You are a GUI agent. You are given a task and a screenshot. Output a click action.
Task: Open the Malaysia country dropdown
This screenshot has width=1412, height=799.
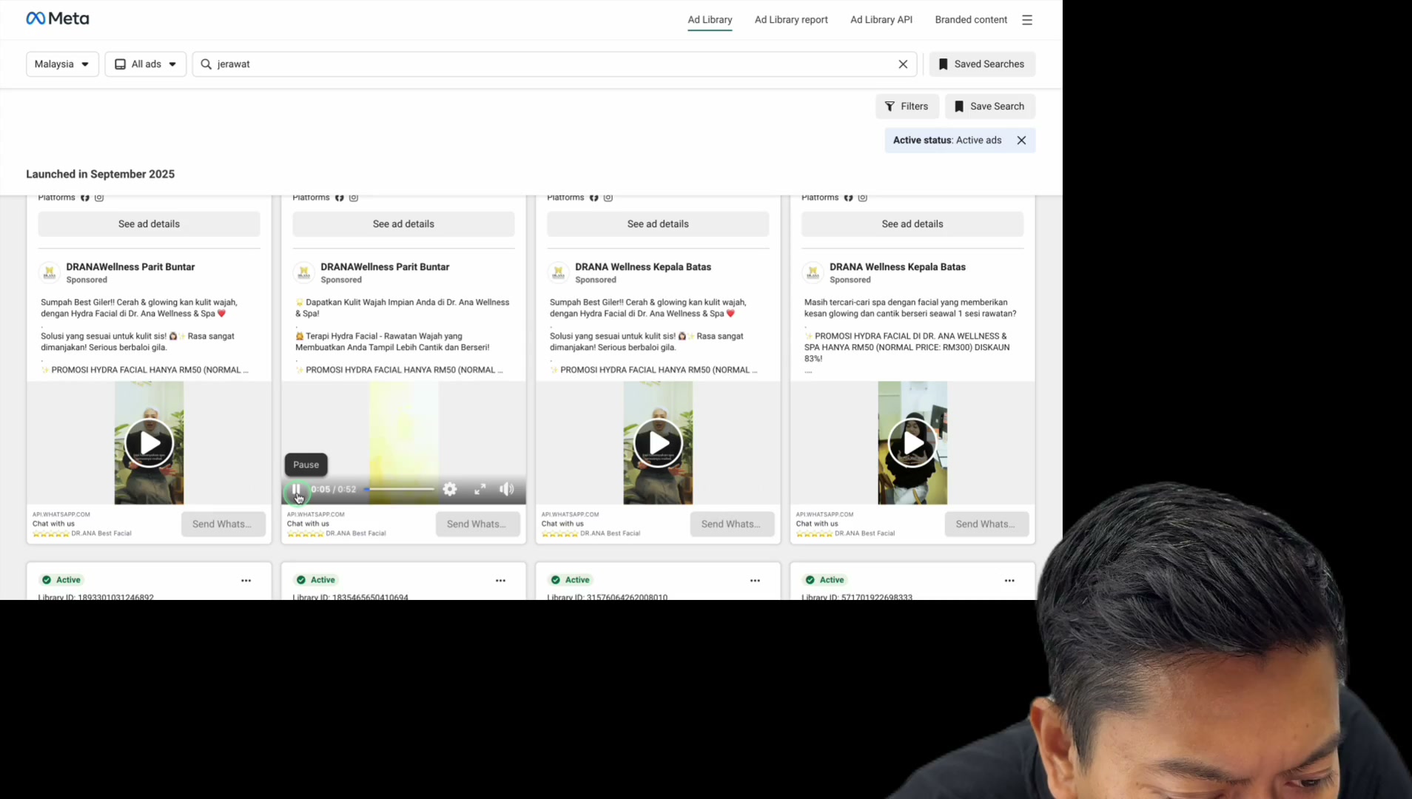(62, 64)
